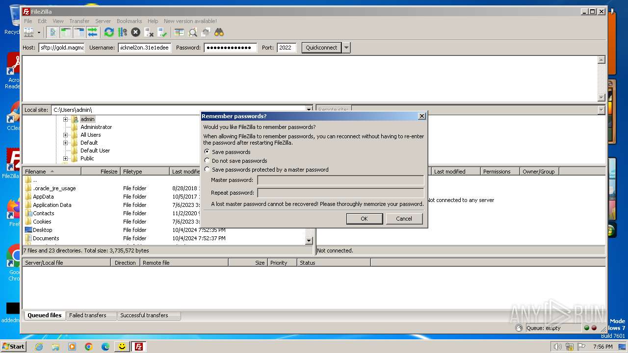The height and width of the screenshot is (353, 628).
Task: Close the Remember passwords dialog
Action: click(421, 116)
